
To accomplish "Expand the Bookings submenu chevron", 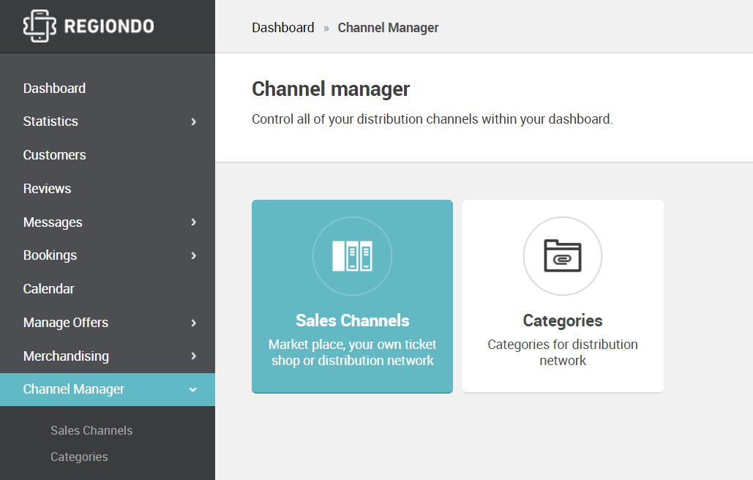I will [x=193, y=255].
